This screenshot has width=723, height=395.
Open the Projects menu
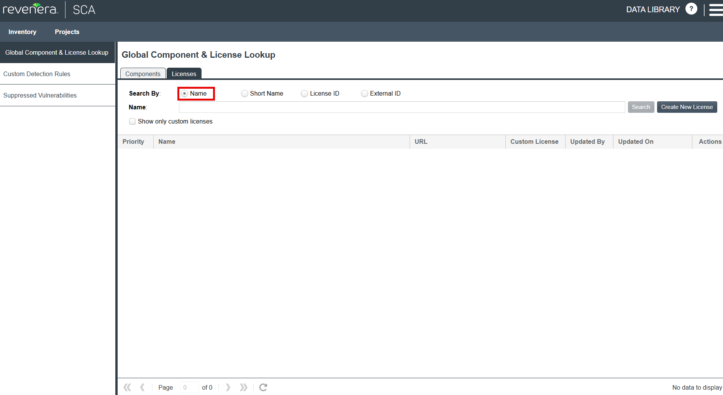(67, 32)
